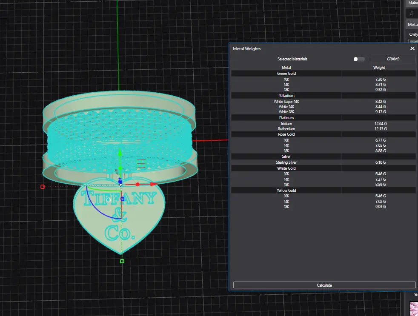Image resolution: width=418 pixels, height=316 pixels.
Task: Click the Calculate button
Action: pos(324,285)
